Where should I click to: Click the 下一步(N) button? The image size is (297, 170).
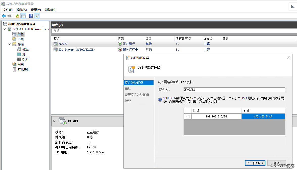[255, 163]
